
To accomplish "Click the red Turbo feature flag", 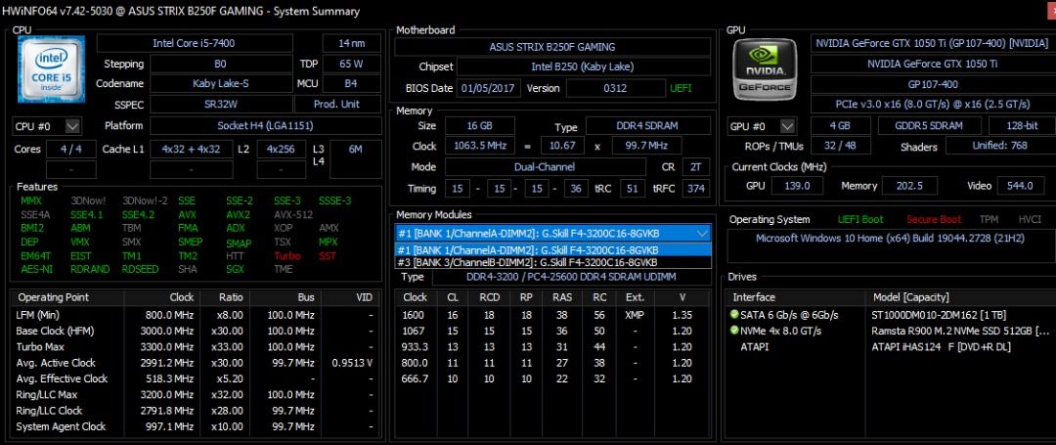I will [x=286, y=256].
